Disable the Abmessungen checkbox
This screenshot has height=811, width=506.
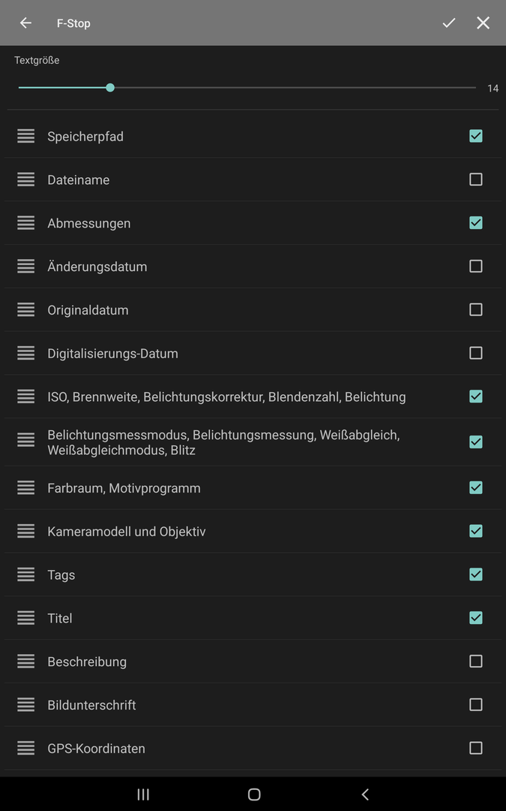[x=475, y=223]
